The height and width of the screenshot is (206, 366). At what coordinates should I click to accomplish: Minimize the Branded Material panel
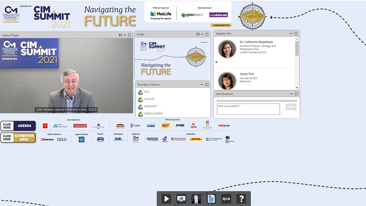(202, 85)
